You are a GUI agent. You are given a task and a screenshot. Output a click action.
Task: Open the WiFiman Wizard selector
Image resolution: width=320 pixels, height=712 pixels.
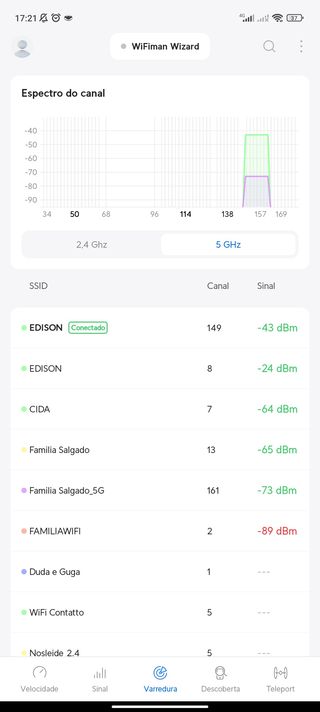[160, 47]
